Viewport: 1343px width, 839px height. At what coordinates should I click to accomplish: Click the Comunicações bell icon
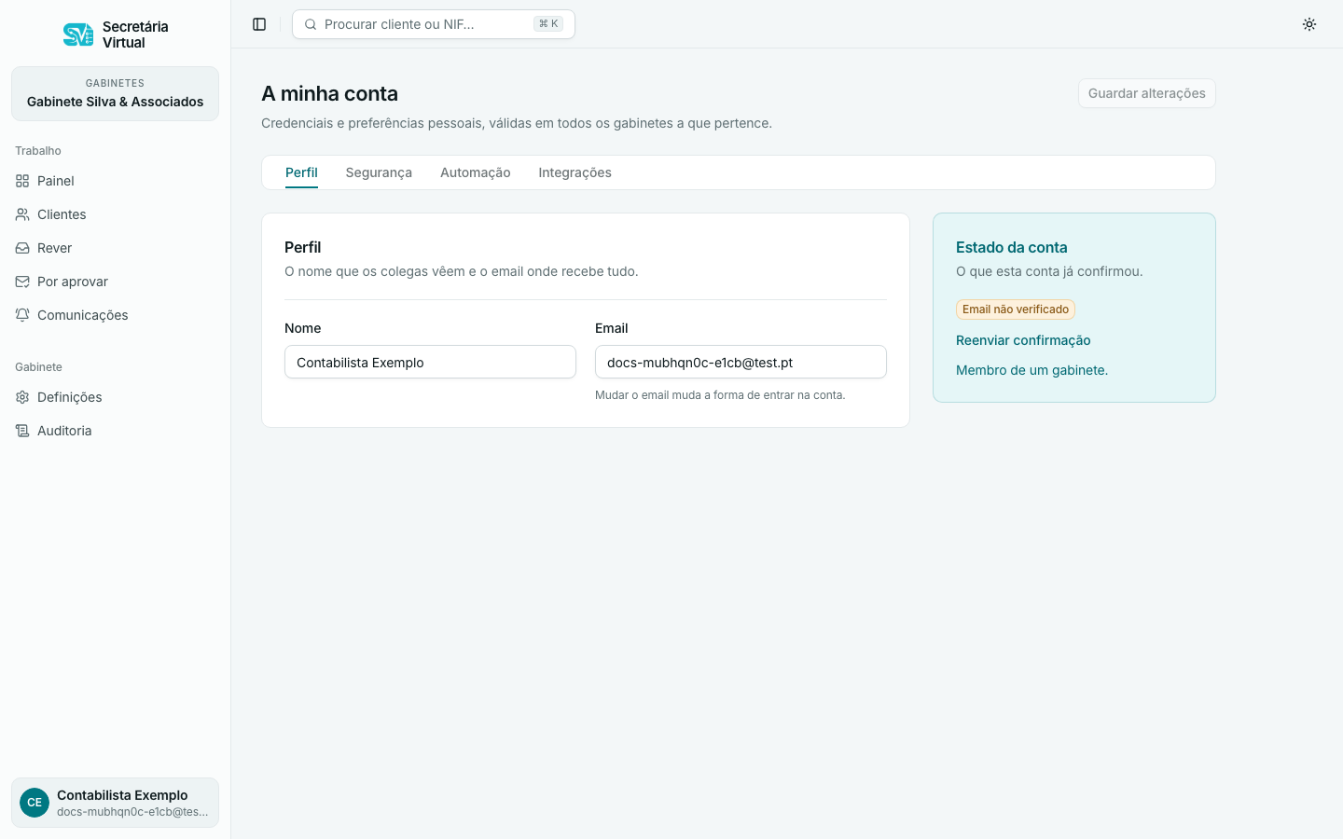(22, 315)
